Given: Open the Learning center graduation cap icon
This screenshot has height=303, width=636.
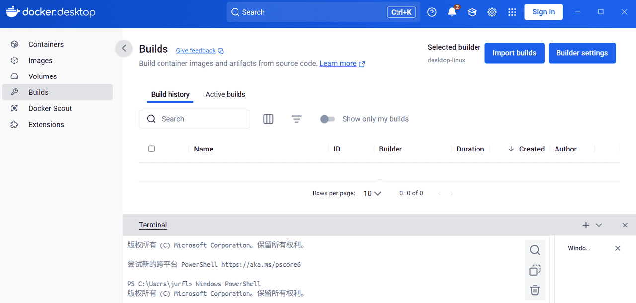Looking at the screenshot, I should 472,12.
